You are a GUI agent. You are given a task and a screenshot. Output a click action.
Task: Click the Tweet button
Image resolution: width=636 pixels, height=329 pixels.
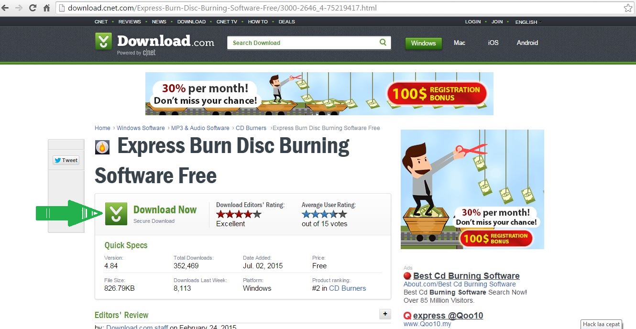(x=66, y=160)
